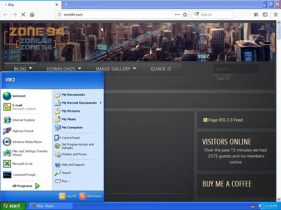Open a new browser tab
The height and width of the screenshot is (210, 281).
click(66, 4)
